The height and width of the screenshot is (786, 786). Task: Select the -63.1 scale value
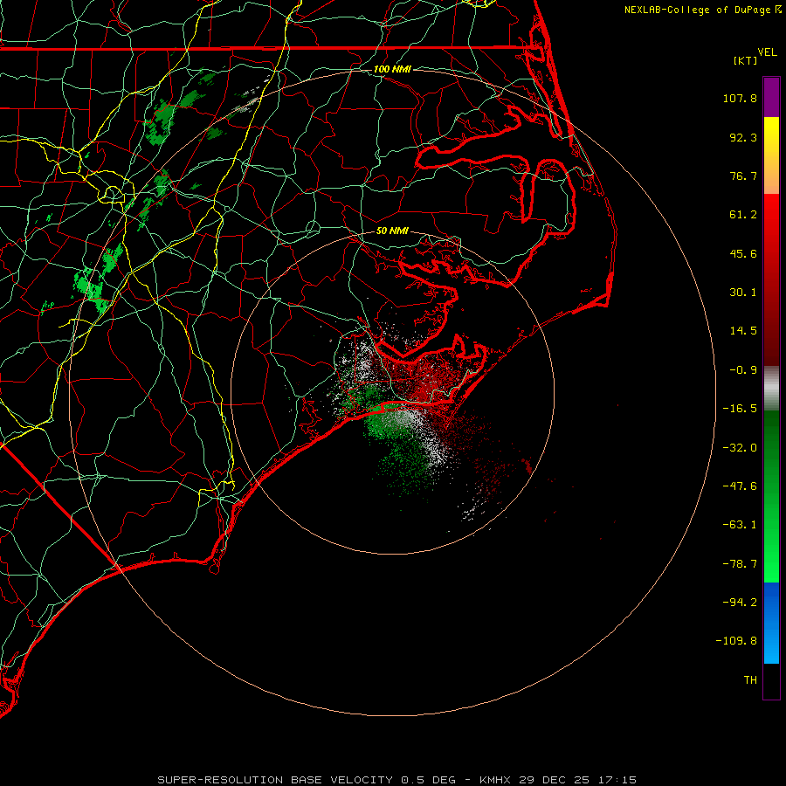(740, 525)
